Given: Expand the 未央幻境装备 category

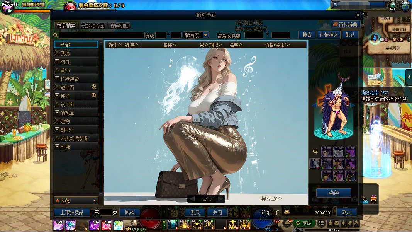Looking at the screenshot, I should [x=57, y=138].
